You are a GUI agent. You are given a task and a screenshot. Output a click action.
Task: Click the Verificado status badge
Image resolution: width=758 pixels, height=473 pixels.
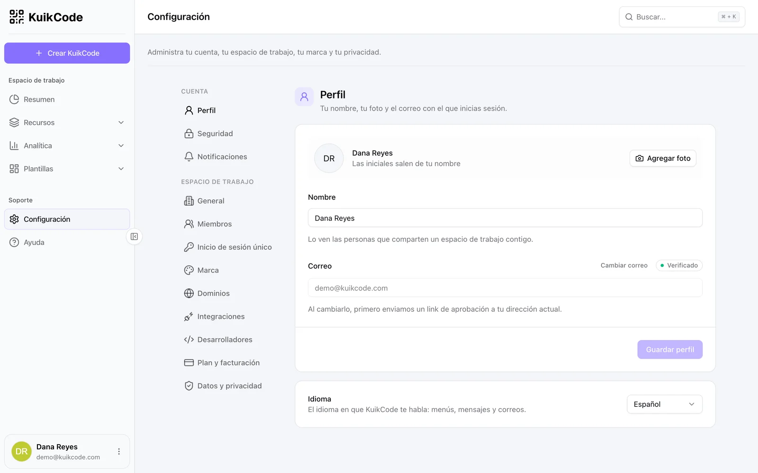679,265
